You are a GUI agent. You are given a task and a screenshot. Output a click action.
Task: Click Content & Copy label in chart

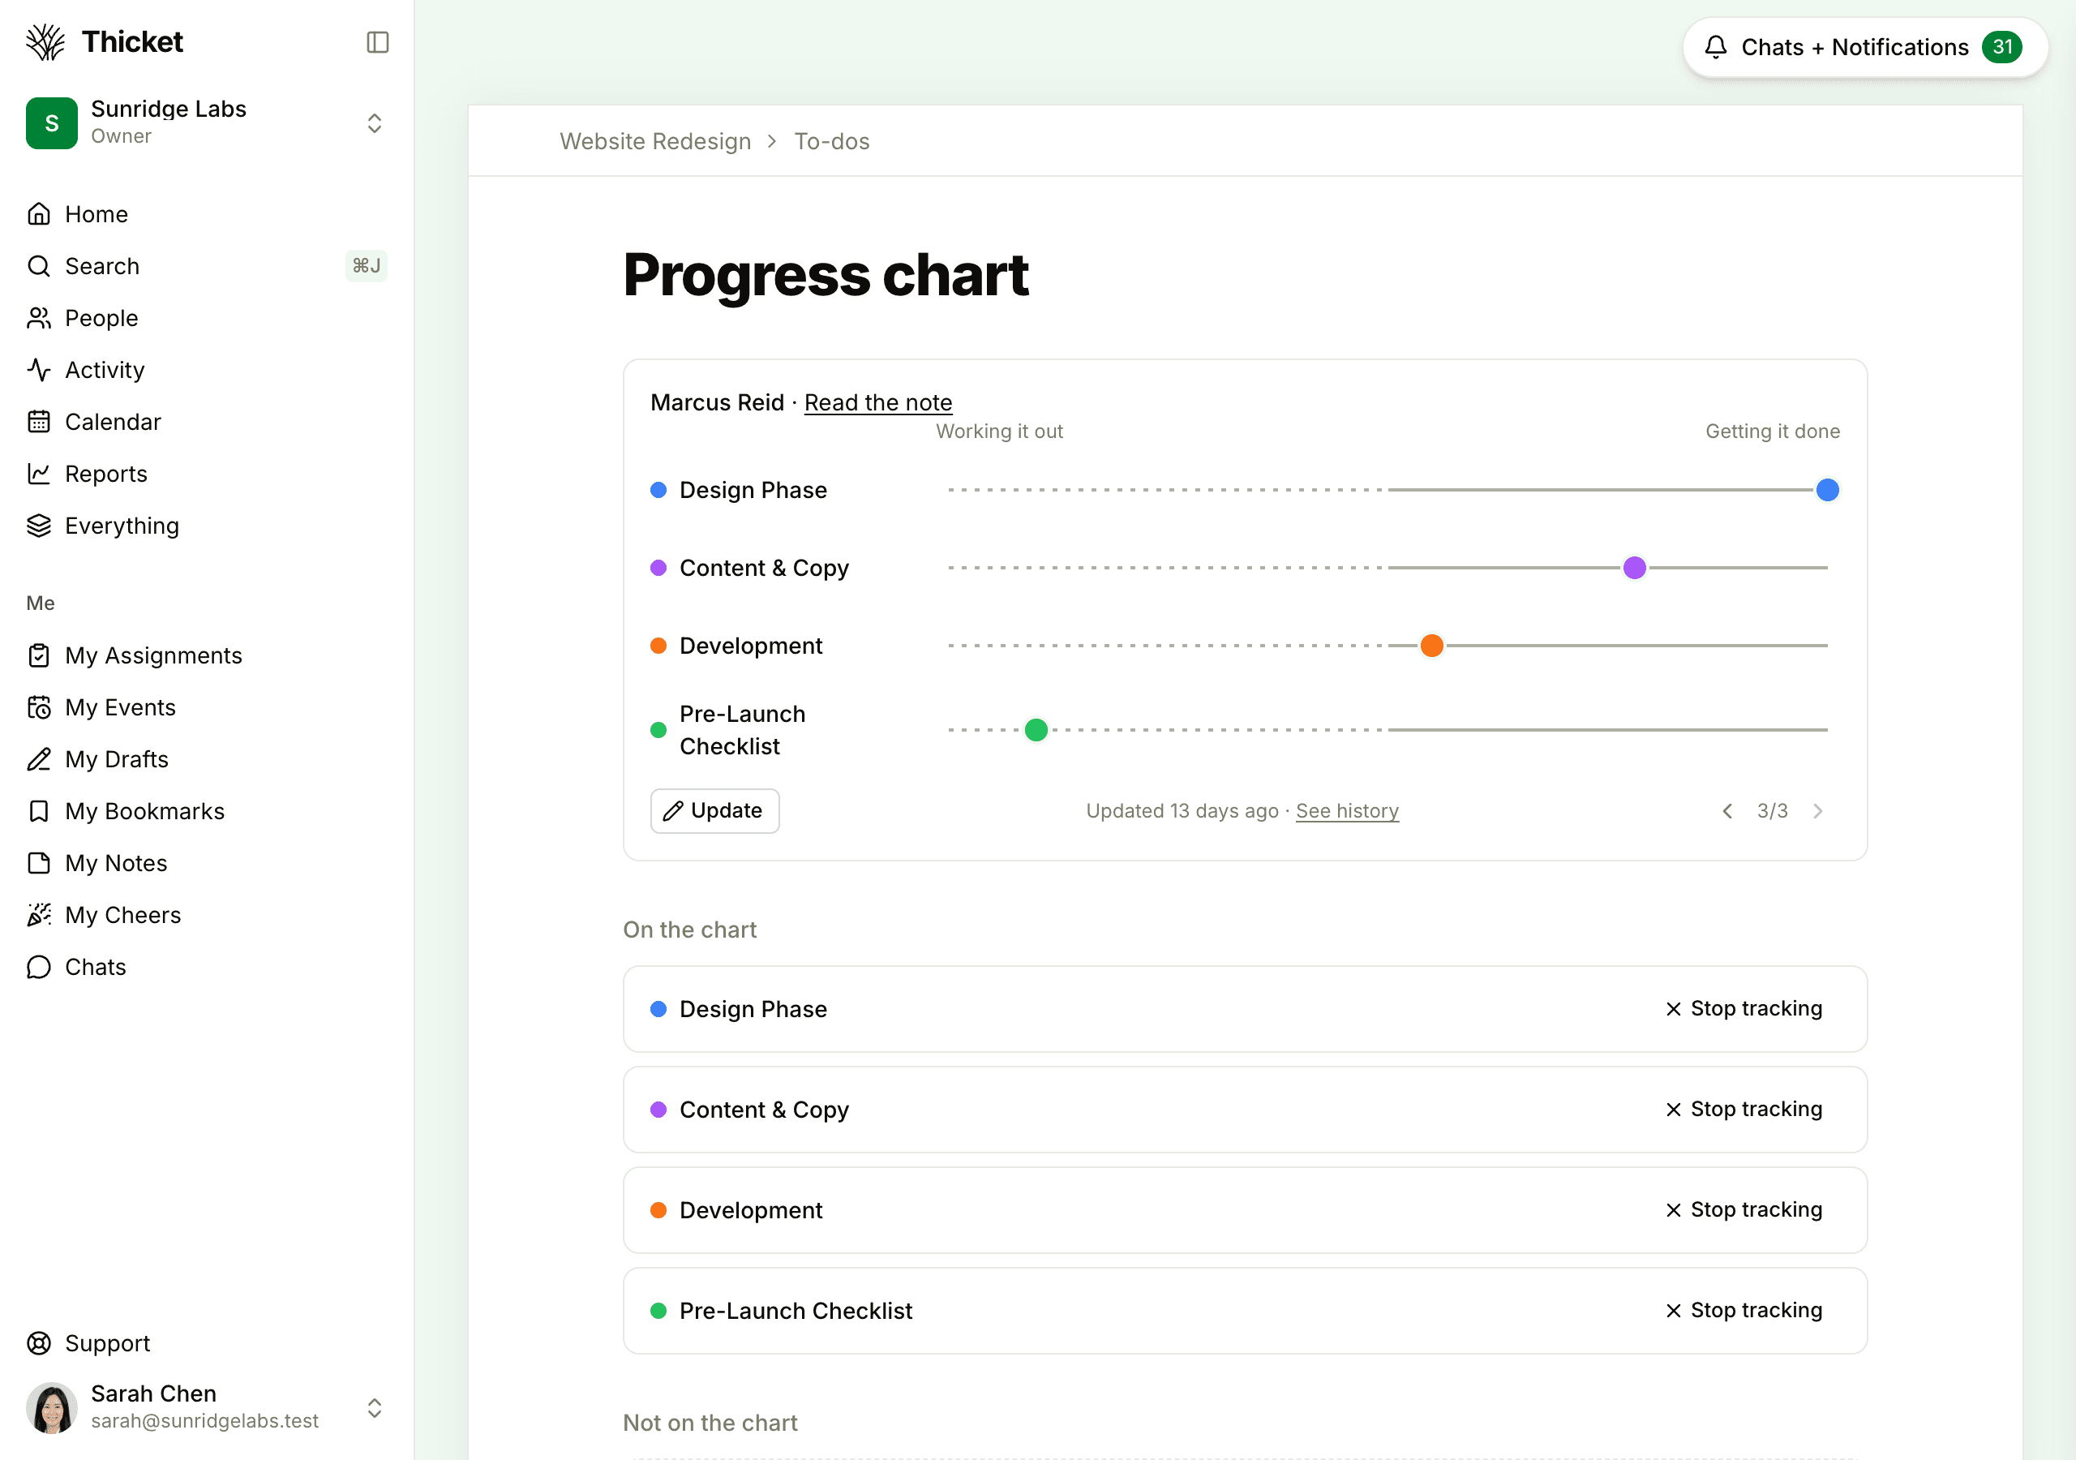coord(764,567)
